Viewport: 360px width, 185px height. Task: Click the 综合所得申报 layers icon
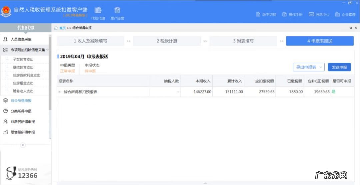(6, 100)
